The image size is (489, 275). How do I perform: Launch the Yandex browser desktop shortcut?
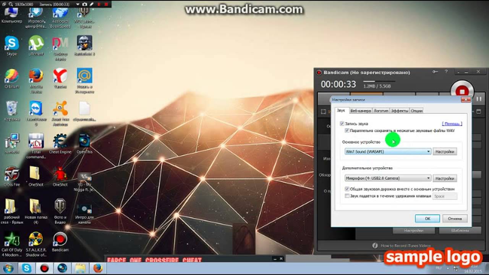pos(60,78)
